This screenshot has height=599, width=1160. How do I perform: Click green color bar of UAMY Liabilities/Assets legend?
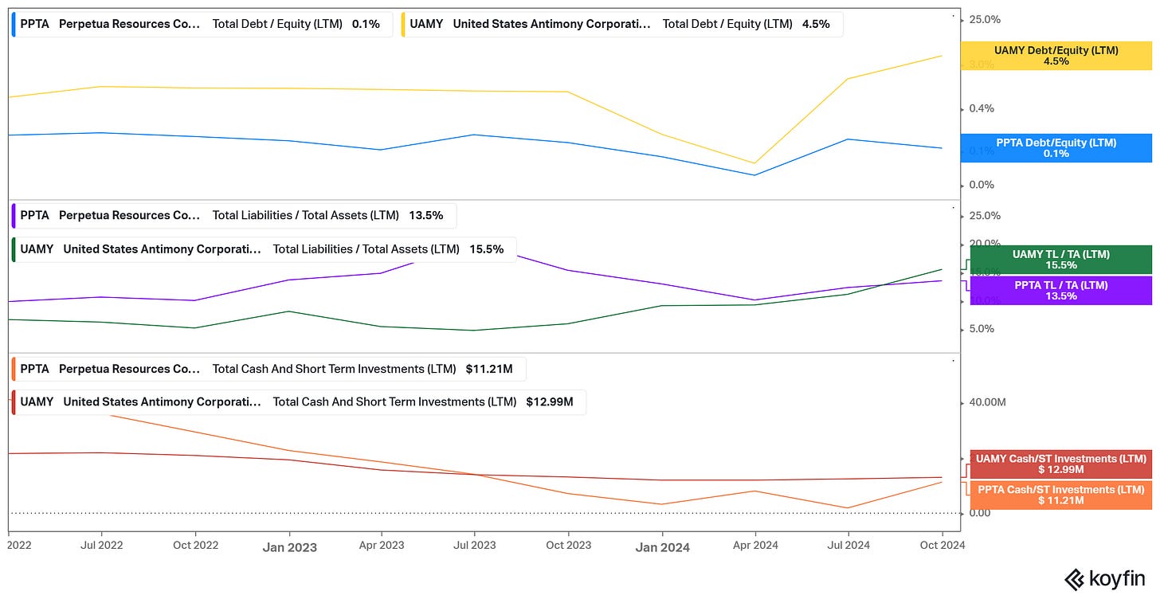coord(14,249)
